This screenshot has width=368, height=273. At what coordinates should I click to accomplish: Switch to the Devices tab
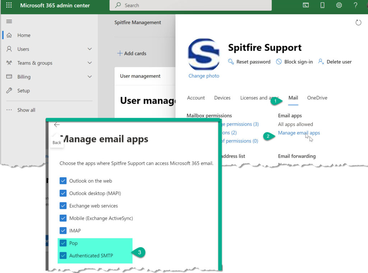(x=222, y=98)
